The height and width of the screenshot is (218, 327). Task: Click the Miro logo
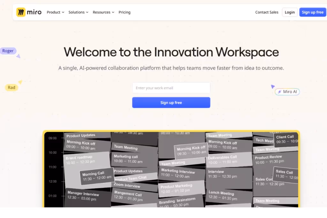29,12
